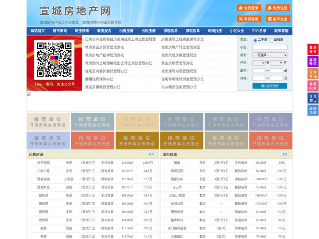Focus the minimum 价格 input field

[x=259, y=78]
